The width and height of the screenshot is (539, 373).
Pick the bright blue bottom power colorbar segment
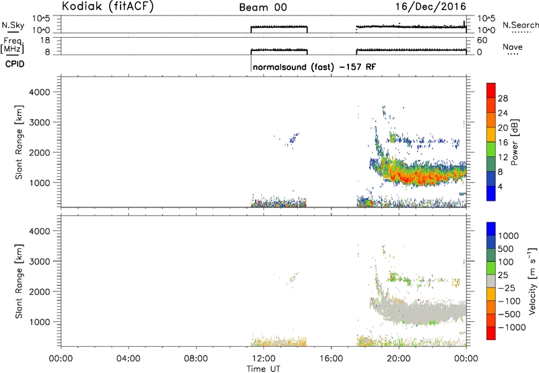click(x=491, y=193)
